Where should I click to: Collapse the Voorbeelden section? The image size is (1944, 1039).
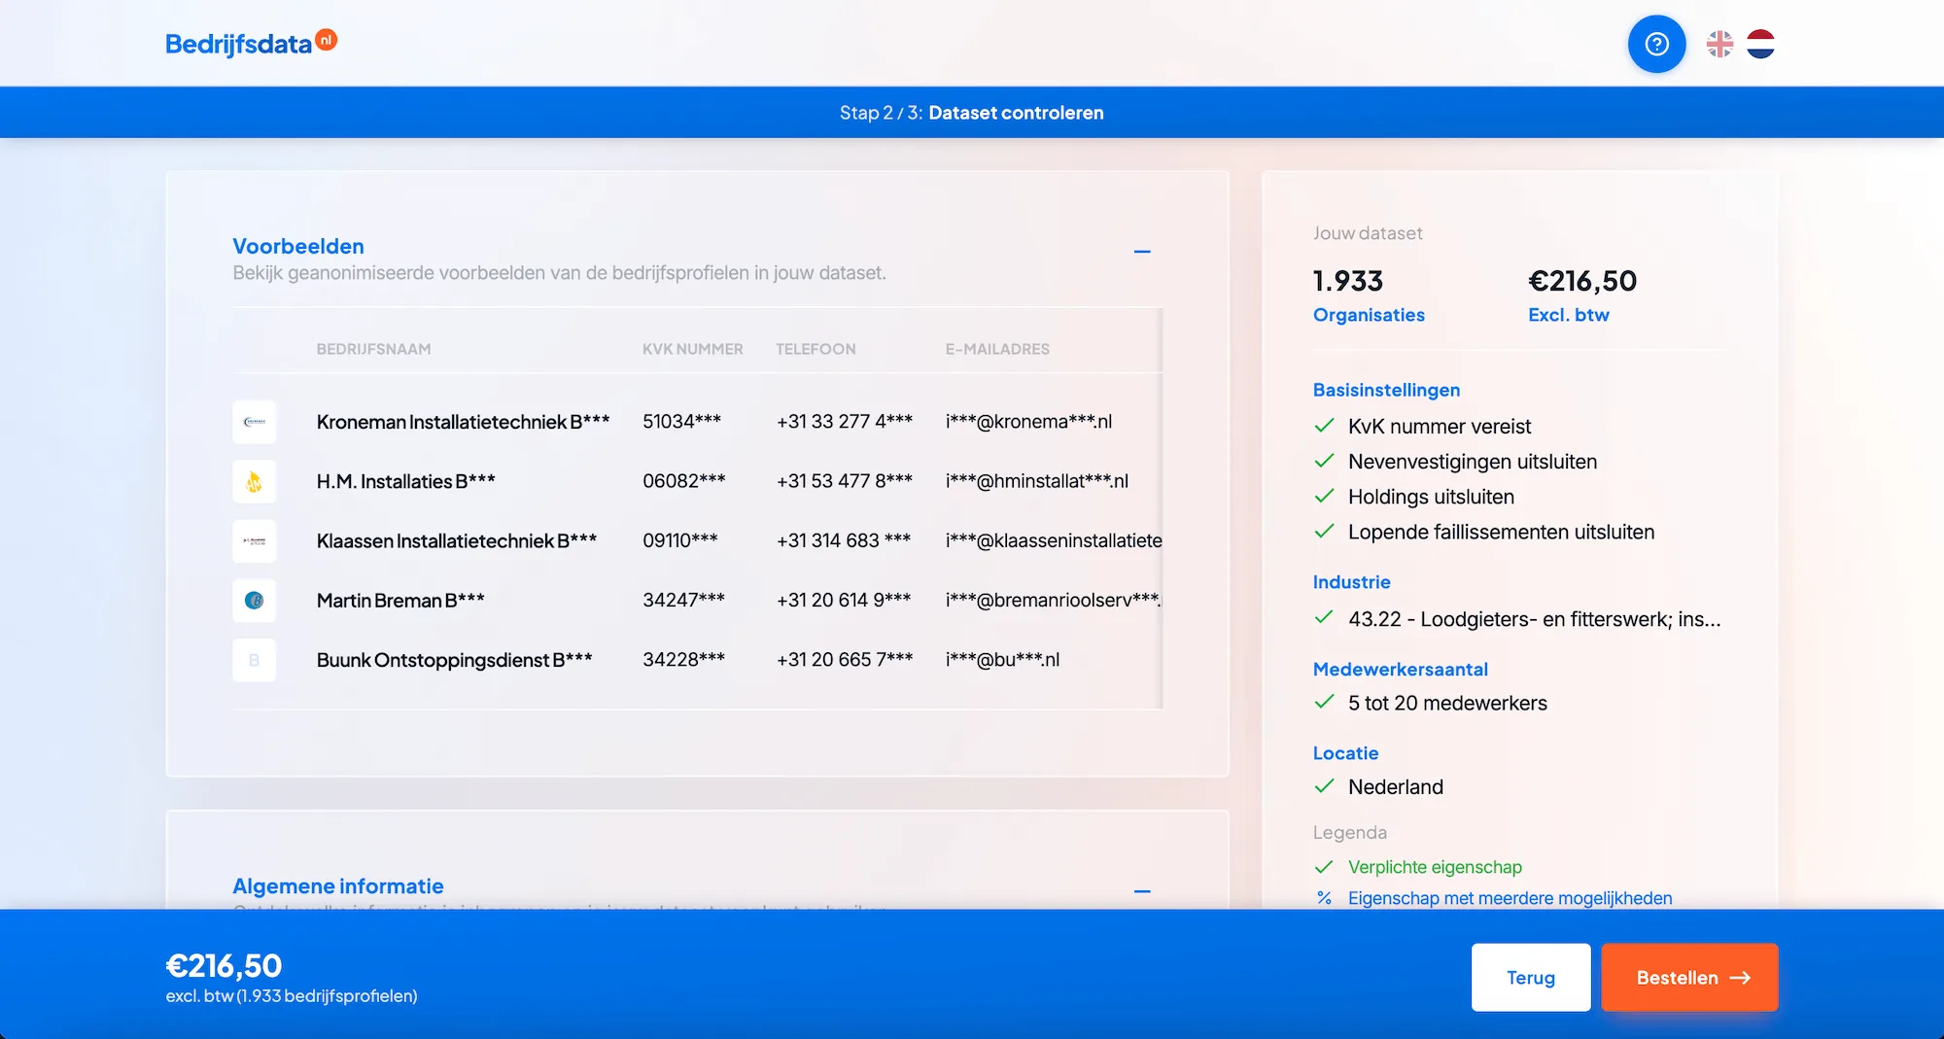point(1142,252)
